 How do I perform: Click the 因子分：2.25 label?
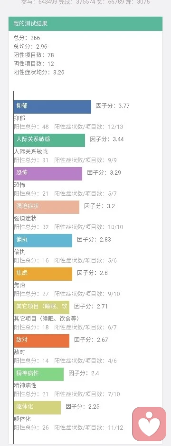(83, 407)
